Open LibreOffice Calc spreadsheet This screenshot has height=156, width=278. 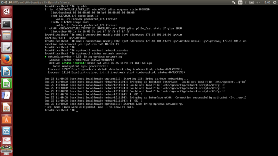7,83
